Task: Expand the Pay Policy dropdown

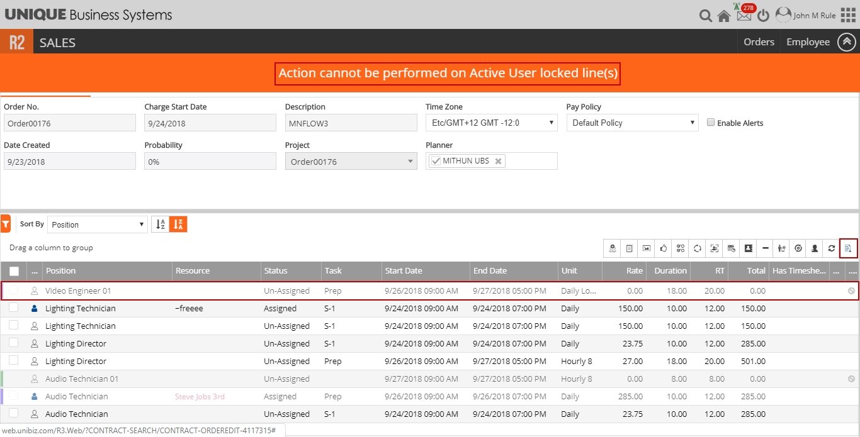Action: click(x=632, y=123)
